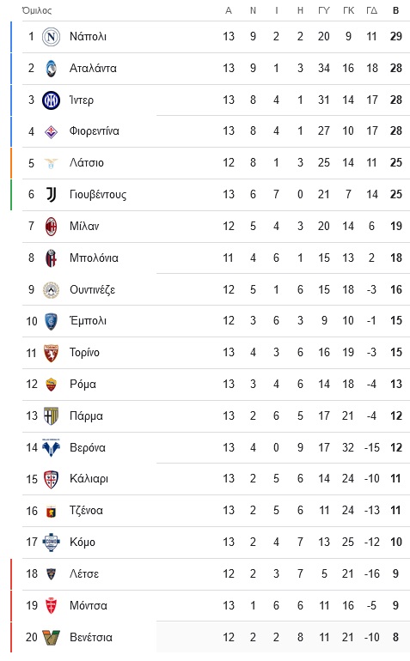Click the Ουντινέζε team name
Image resolution: width=410 pixels, height=661 pixels.
coord(92,289)
